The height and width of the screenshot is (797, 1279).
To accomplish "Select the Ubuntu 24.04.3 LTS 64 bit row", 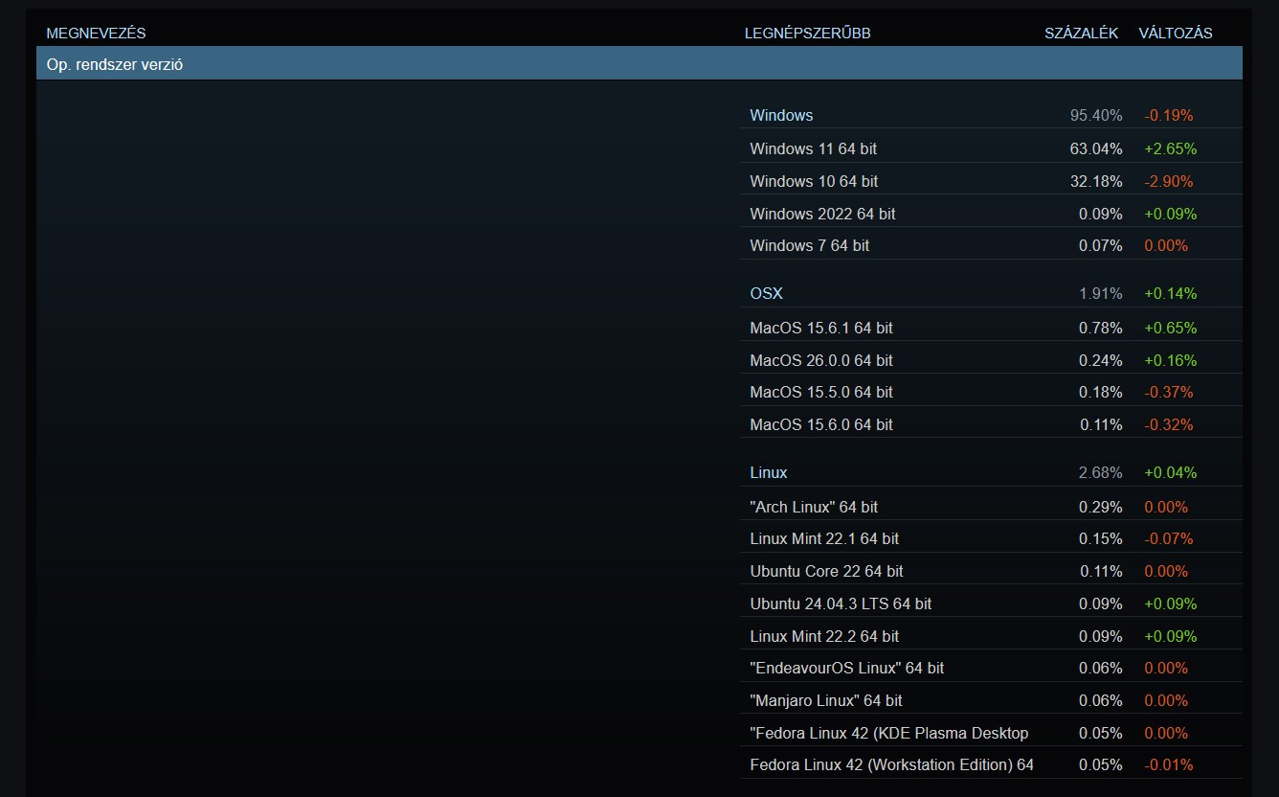I will (841, 603).
